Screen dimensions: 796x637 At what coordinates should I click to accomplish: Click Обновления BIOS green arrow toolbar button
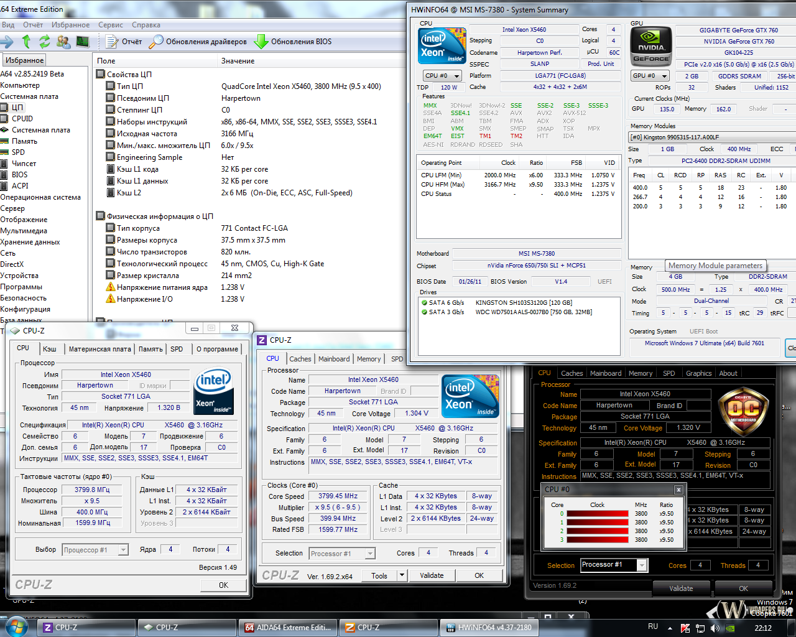click(293, 42)
